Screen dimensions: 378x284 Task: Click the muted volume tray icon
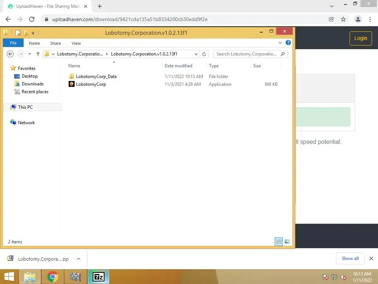tap(343, 277)
